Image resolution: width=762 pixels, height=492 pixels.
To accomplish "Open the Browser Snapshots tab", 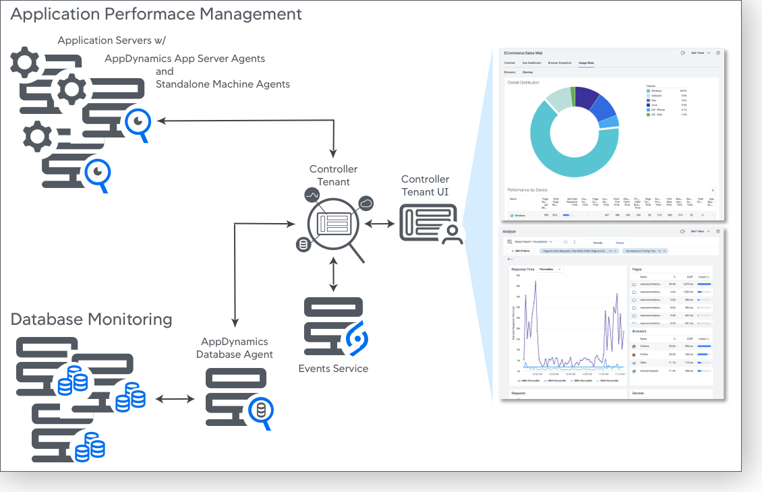I will click(x=560, y=63).
